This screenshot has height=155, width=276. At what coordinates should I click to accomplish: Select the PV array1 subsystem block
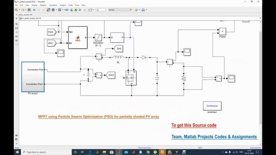coord(33,77)
